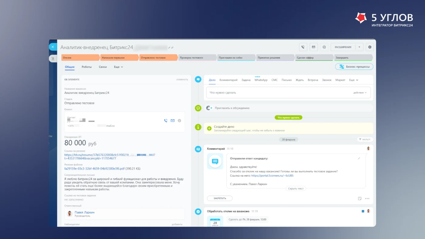Call the contact using the blue phone icon
The image size is (425, 239).
[166, 120]
